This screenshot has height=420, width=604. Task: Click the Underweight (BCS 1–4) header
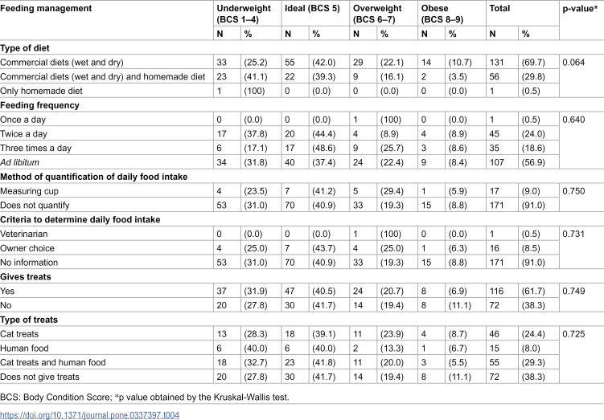pyautogui.click(x=244, y=14)
